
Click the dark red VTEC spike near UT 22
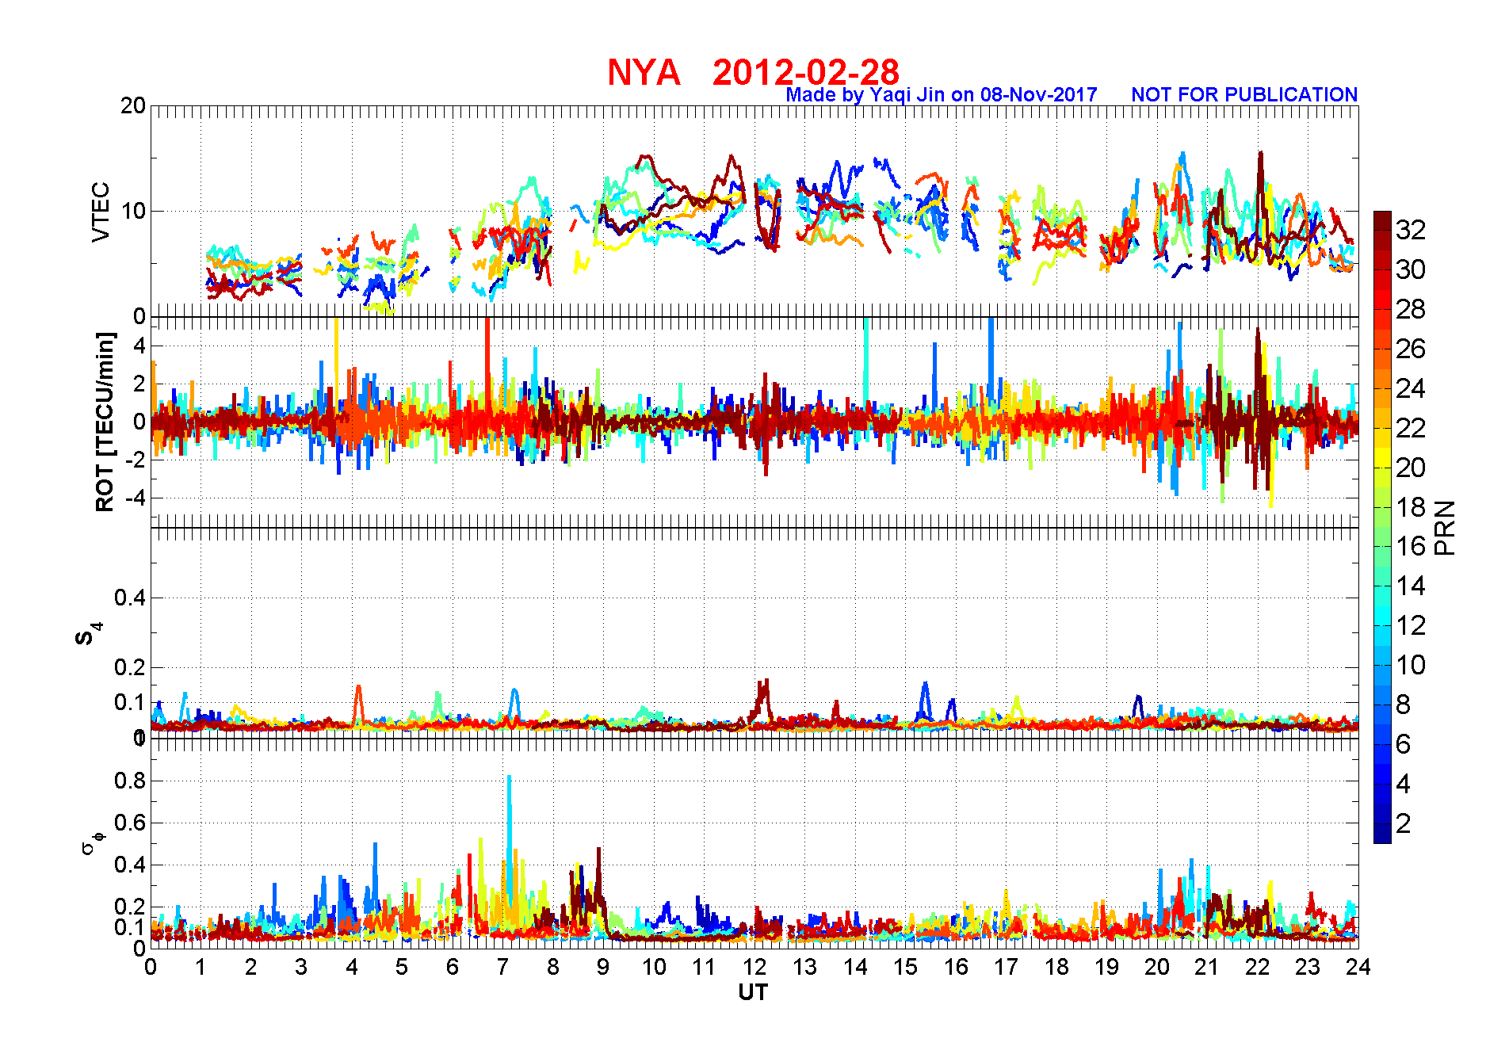1260,186
